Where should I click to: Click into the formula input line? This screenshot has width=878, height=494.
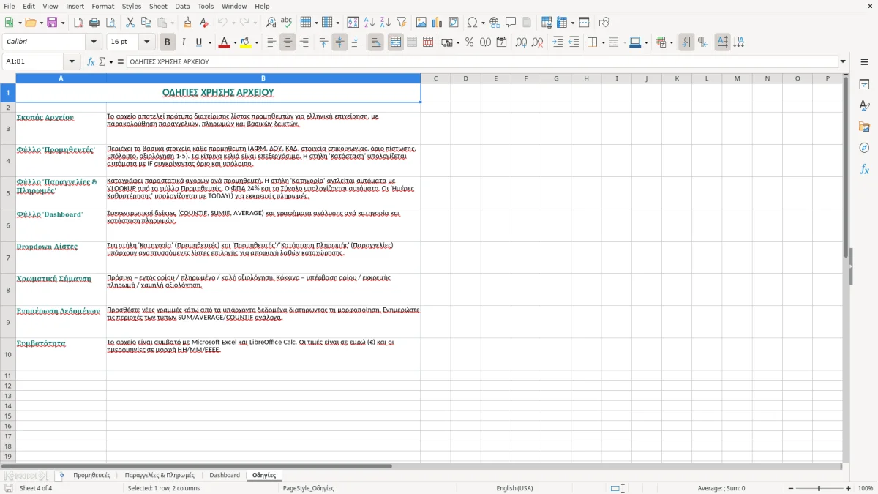481,61
